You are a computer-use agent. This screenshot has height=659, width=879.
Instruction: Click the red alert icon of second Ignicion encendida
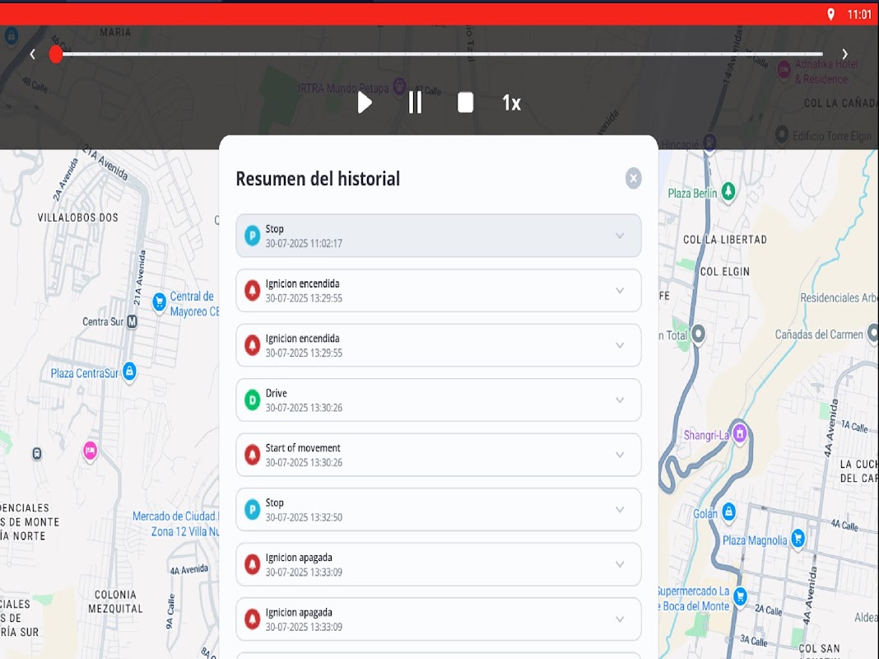253,345
